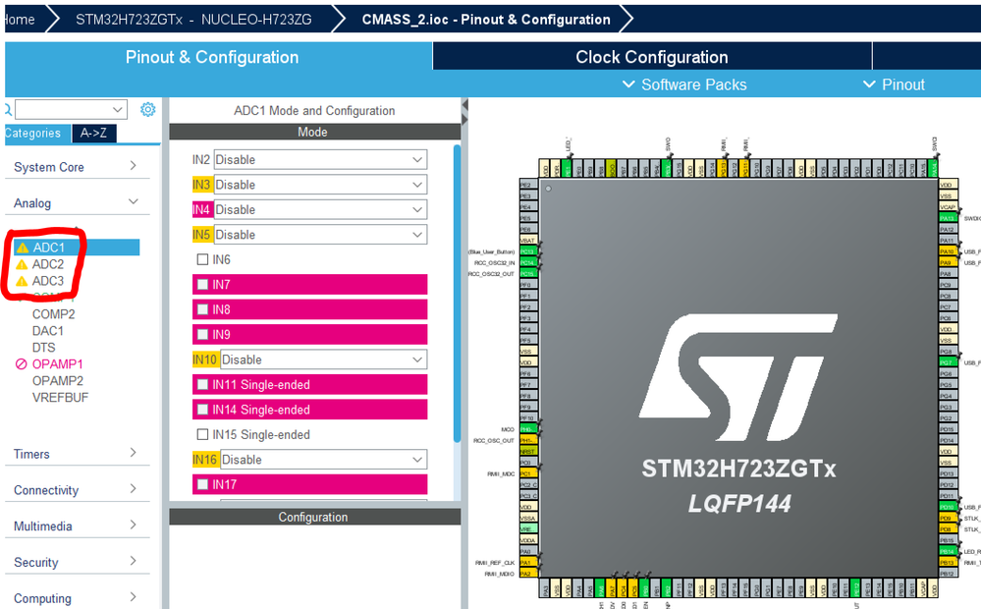Open COMP2 peripheral settings
Image resolution: width=981 pixels, height=609 pixels.
53,314
